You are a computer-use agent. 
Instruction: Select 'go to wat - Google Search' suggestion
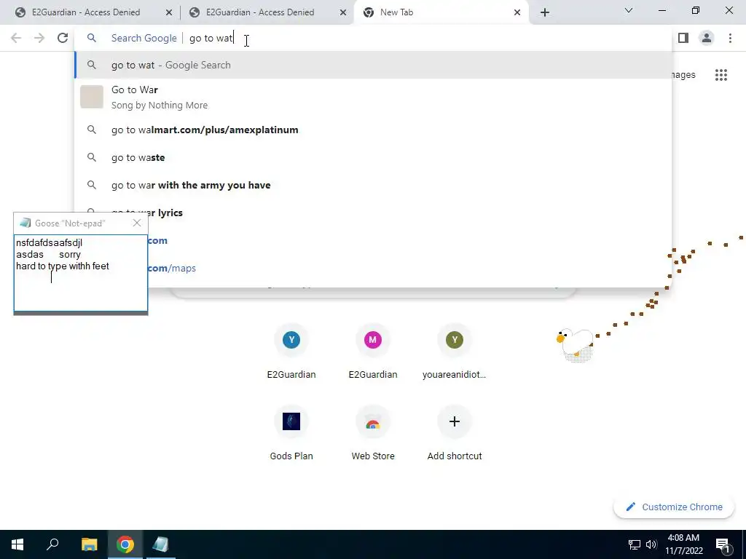[374, 65]
